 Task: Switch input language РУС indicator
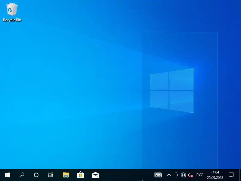pyautogui.click(x=200, y=175)
